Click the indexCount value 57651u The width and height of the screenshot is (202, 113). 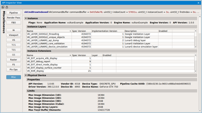point(132,12)
